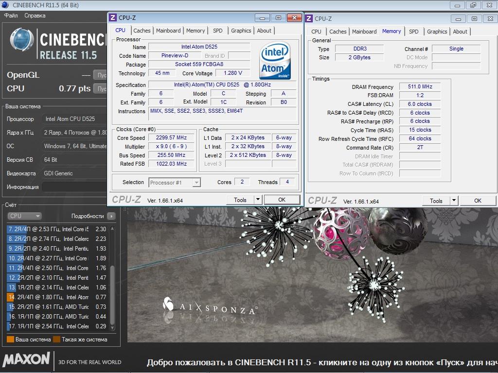498x373 pixels.
Task: Click the Bus Speed value 255.50 MHz
Action: pos(171,155)
